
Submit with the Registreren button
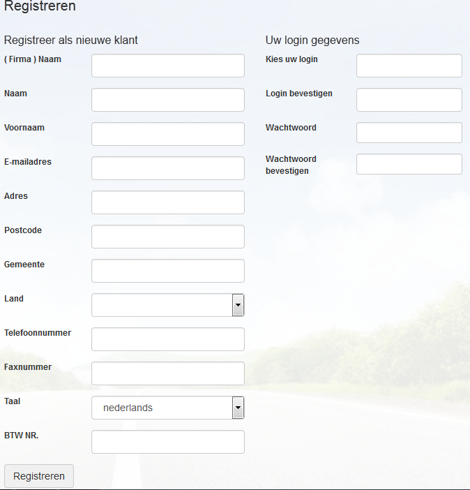(39, 476)
